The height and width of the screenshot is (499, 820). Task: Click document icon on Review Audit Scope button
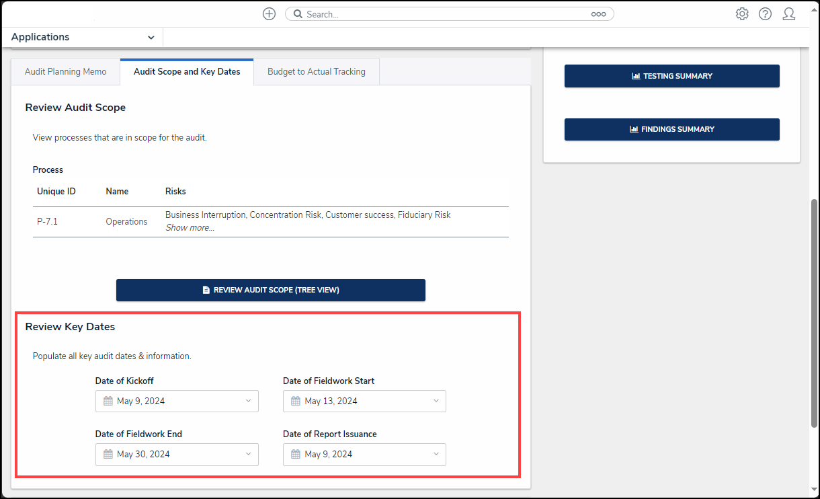coord(206,291)
